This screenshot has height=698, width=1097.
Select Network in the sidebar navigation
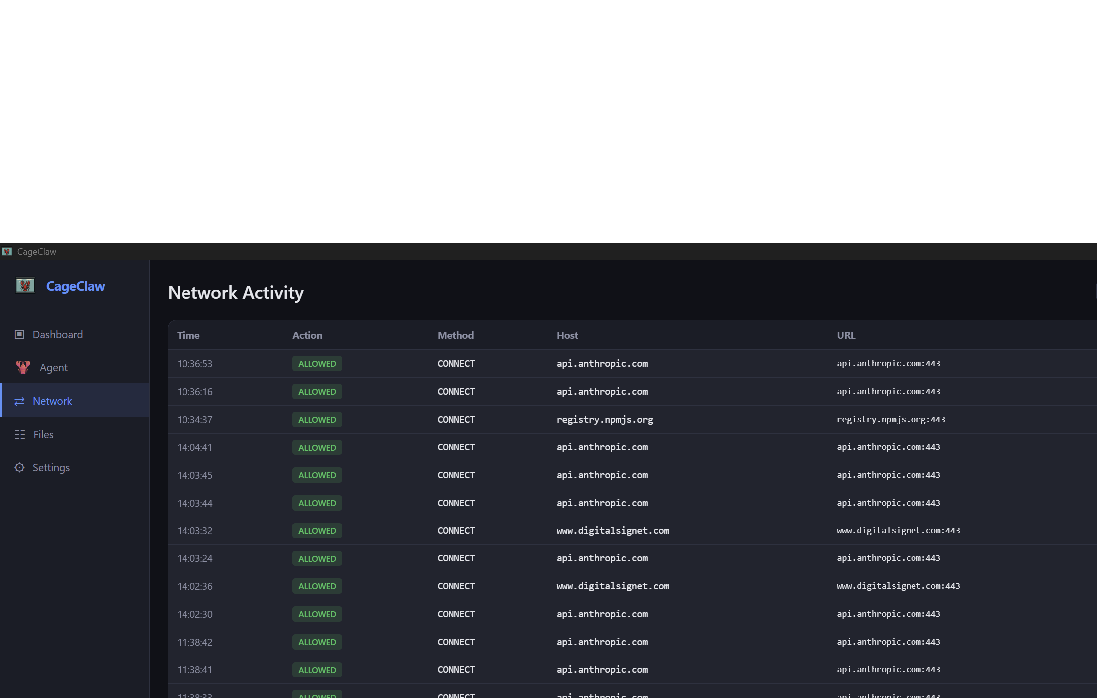[52, 401]
